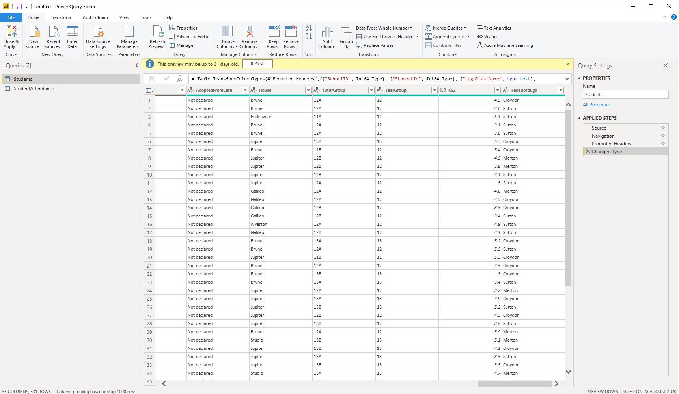The image size is (679, 394).
Task: Expand the formula bar
Action: 567,79
